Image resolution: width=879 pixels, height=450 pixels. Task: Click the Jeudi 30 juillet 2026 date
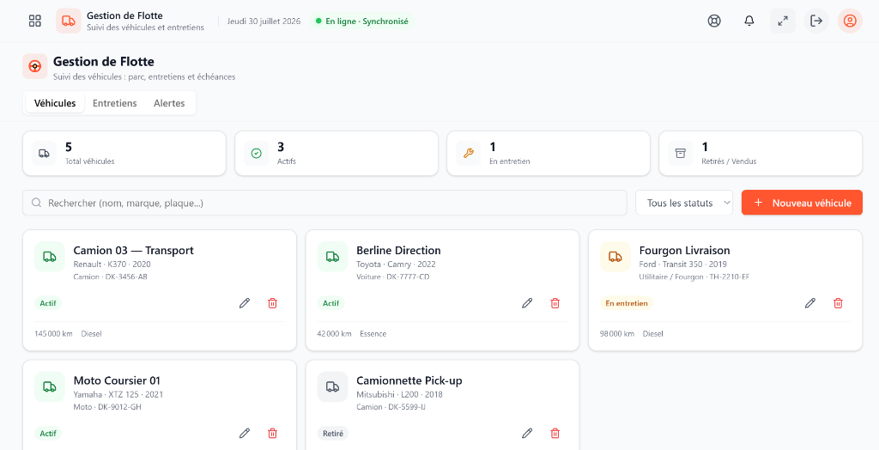(264, 21)
